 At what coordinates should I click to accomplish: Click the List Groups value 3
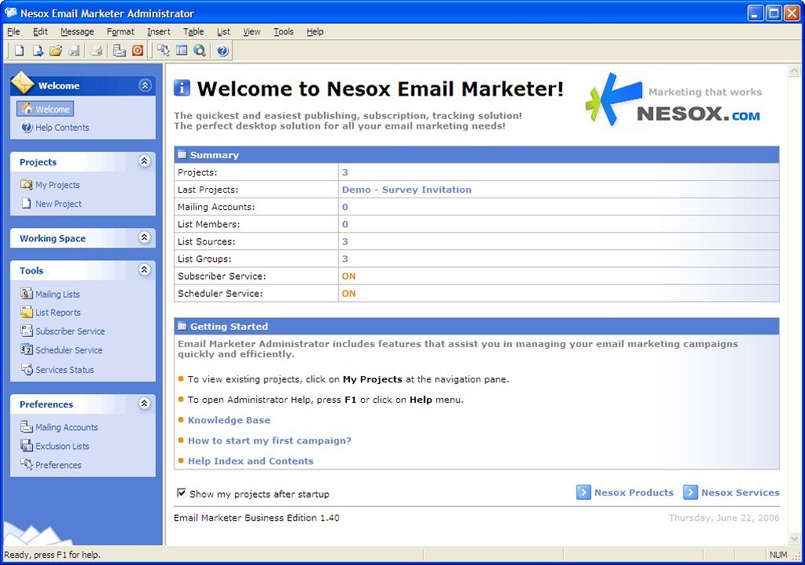click(345, 259)
